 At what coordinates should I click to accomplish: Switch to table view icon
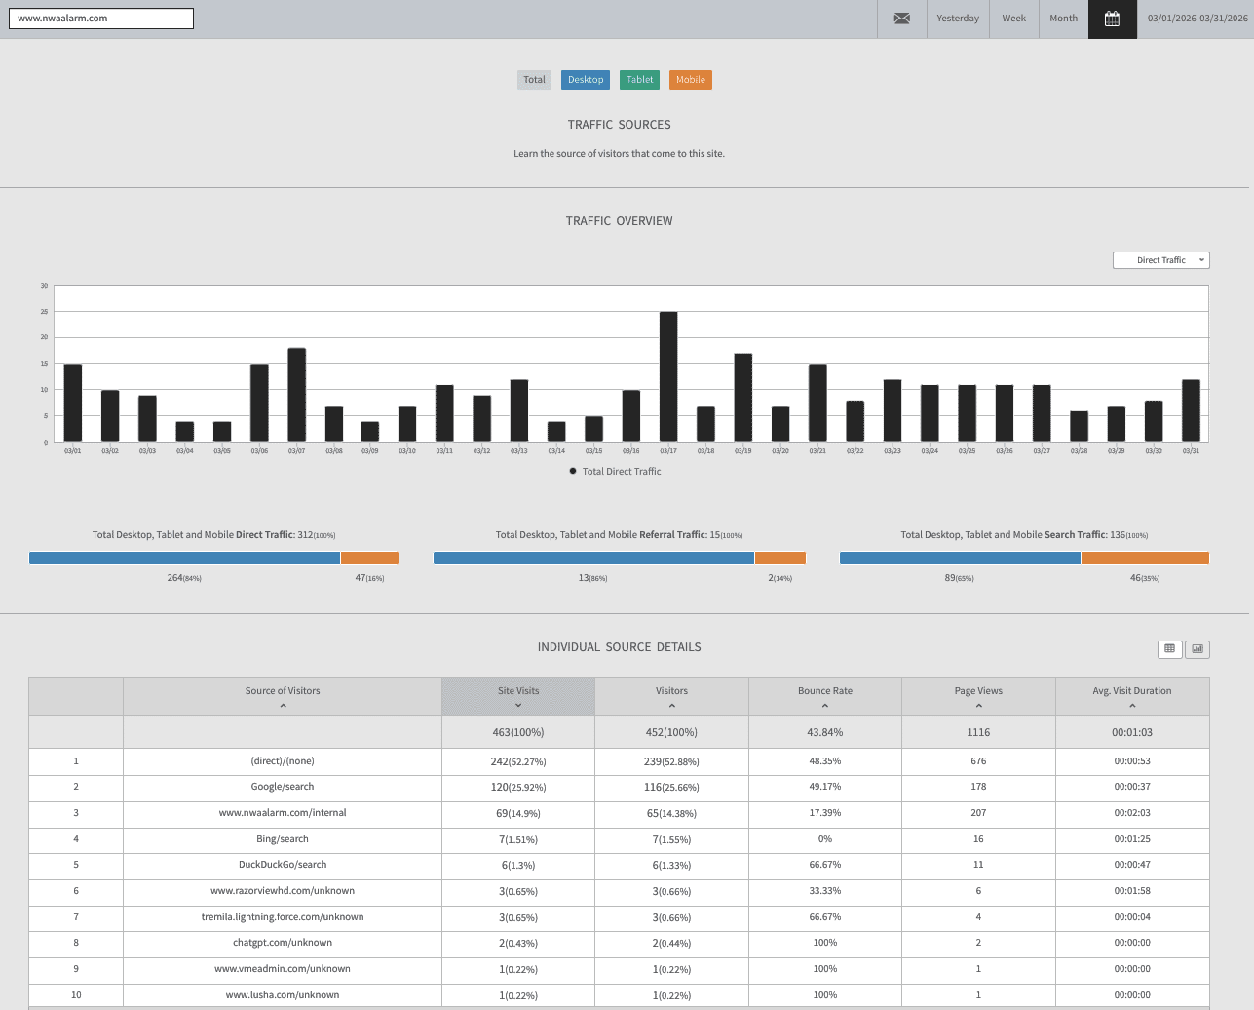[x=1169, y=649]
